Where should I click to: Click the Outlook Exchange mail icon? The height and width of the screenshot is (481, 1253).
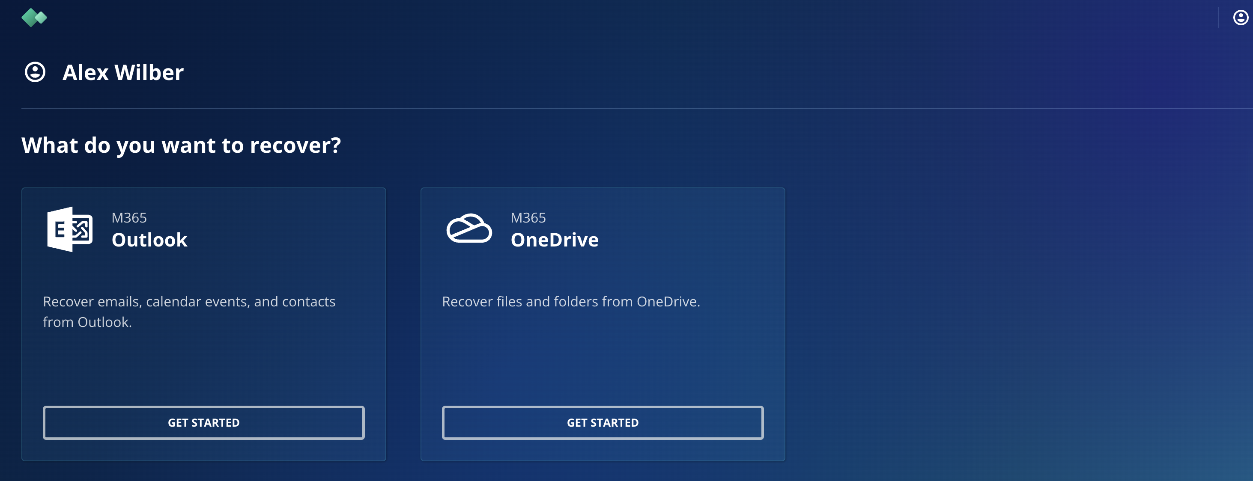[69, 229]
